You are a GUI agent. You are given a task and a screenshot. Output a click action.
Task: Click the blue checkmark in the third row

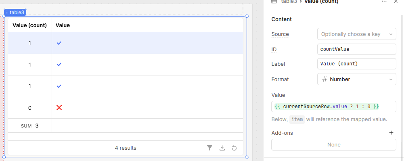59,86
